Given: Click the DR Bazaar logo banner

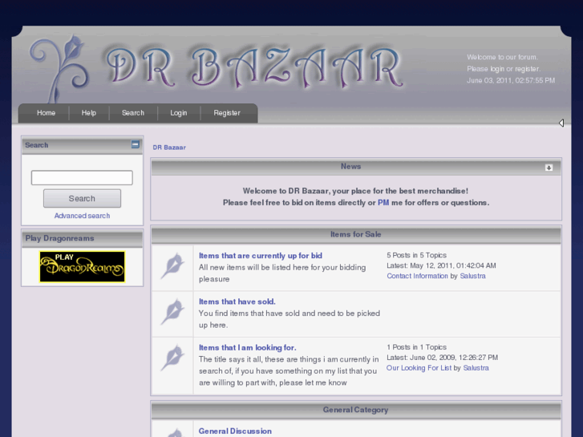Looking at the screenshot, I should tap(255, 68).
